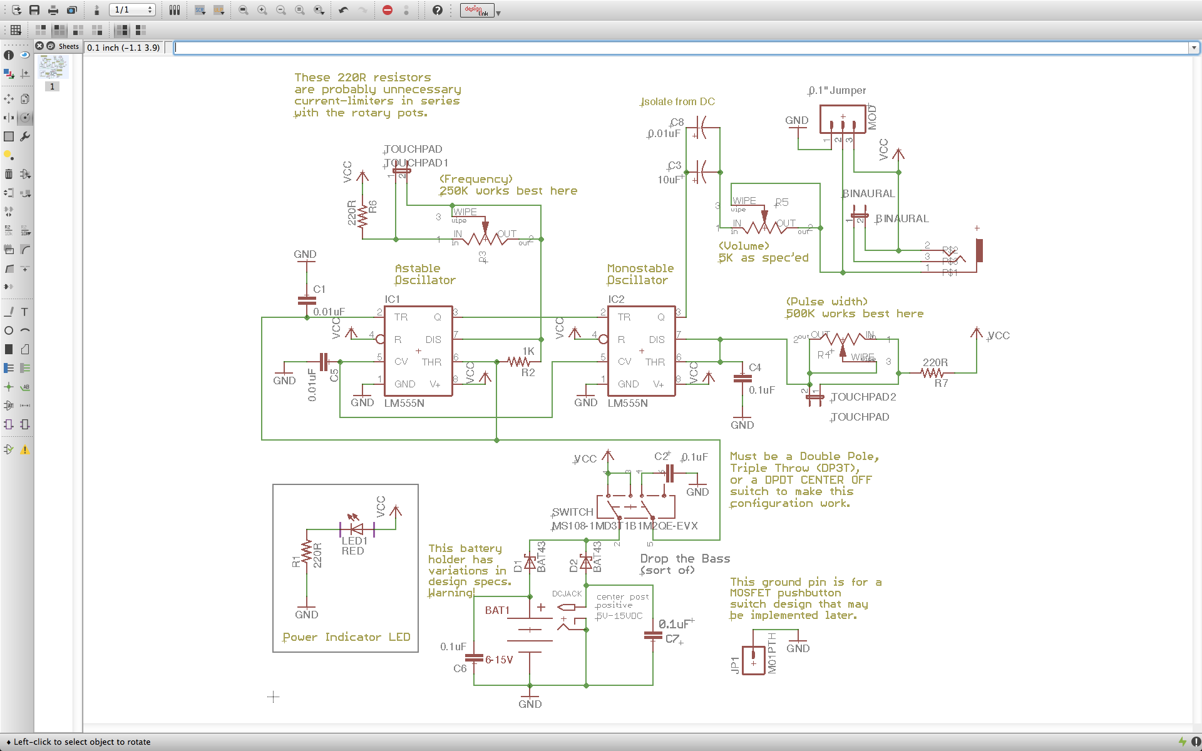Select the Mirror tool
1202x751 pixels.
pos(9,118)
